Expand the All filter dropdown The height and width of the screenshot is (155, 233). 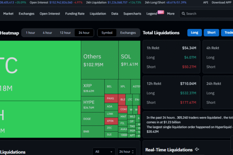click(104, 152)
